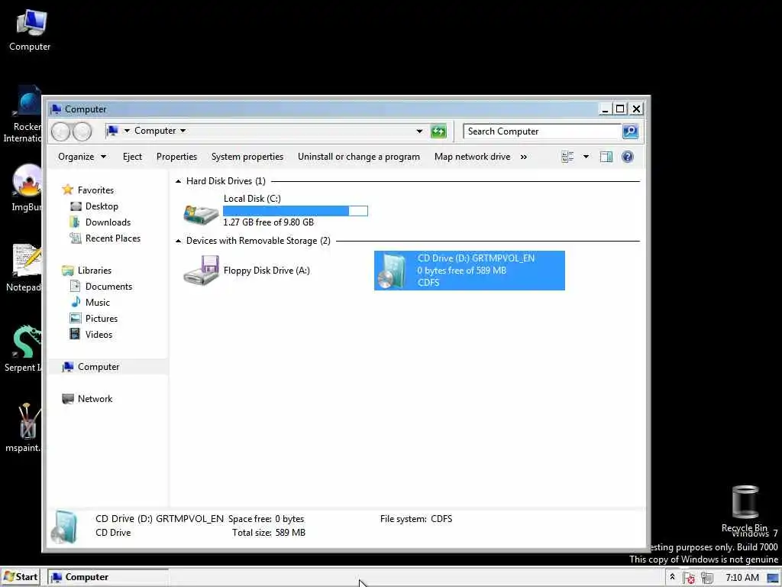Image resolution: width=782 pixels, height=587 pixels.
Task: Click Uninstall or change a program
Action: (x=359, y=157)
